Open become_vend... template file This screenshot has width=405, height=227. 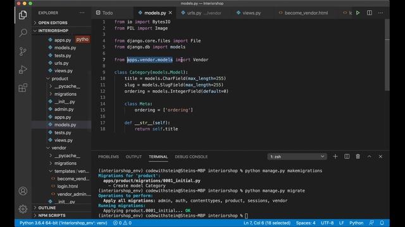73,178
